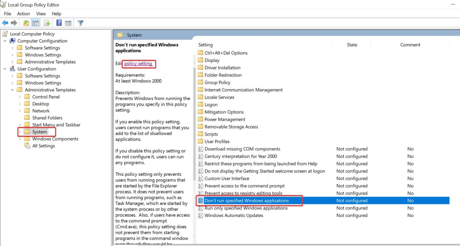Click the Back navigation arrow
Screen dimensions: 460x246
pos(5,23)
